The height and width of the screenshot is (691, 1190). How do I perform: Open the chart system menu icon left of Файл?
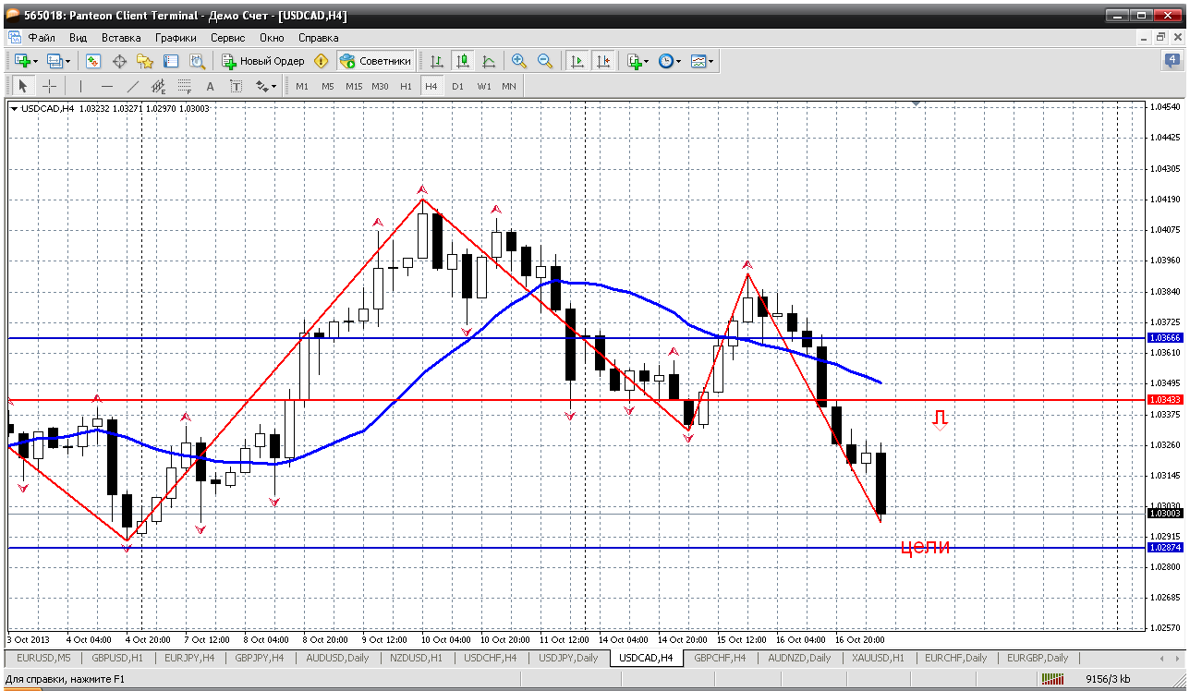click(x=14, y=38)
